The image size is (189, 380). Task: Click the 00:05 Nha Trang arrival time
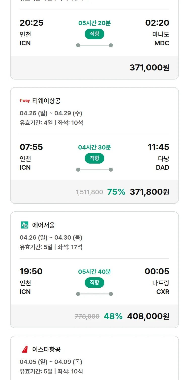pyautogui.click(x=157, y=271)
